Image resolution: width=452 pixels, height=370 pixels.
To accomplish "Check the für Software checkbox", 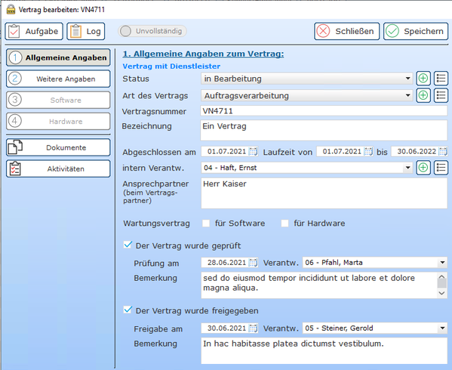I will (x=206, y=224).
